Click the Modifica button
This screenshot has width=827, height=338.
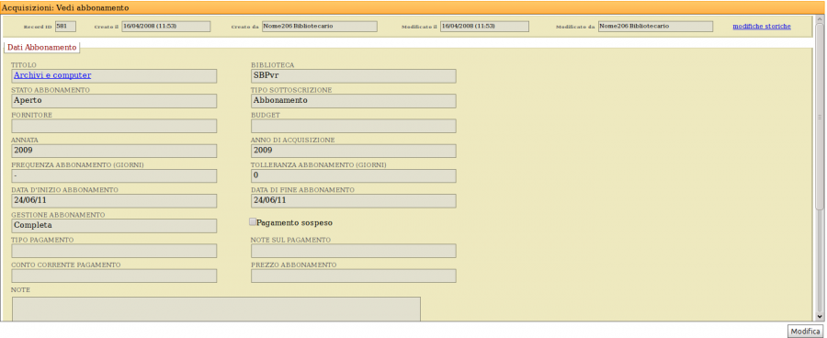[x=805, y=332]
